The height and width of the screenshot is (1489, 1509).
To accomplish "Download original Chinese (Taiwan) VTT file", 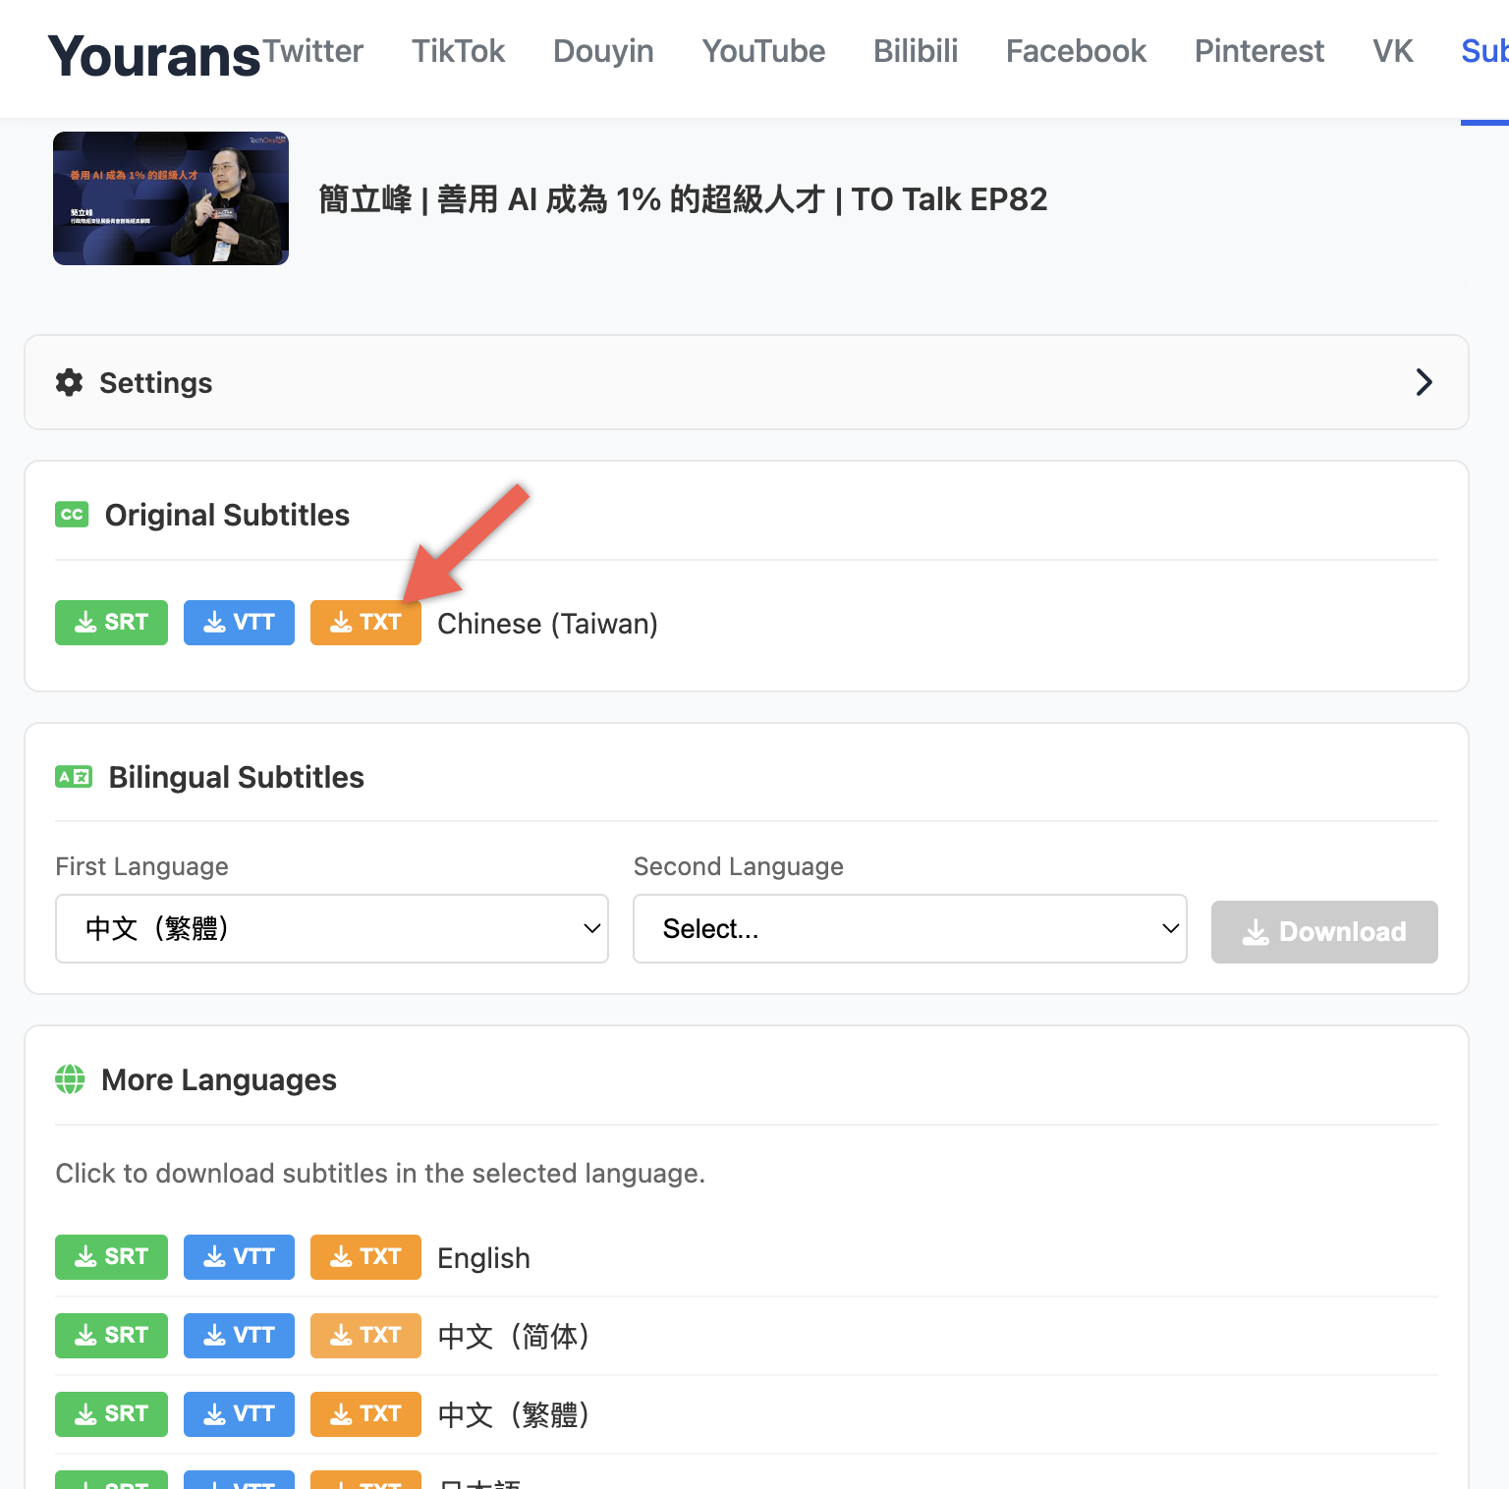I will point(239,623).
